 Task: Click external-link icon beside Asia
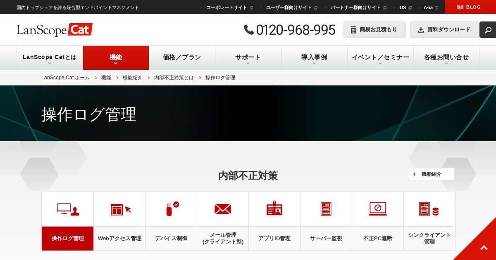click(x=436, y=7)
